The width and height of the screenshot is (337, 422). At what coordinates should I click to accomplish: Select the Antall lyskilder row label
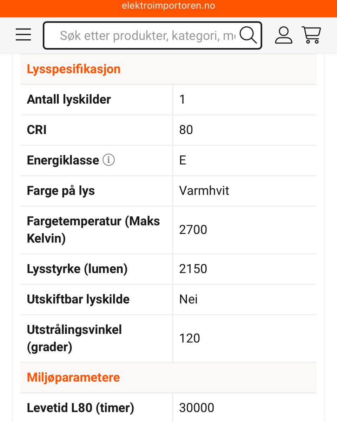point(69,99)
